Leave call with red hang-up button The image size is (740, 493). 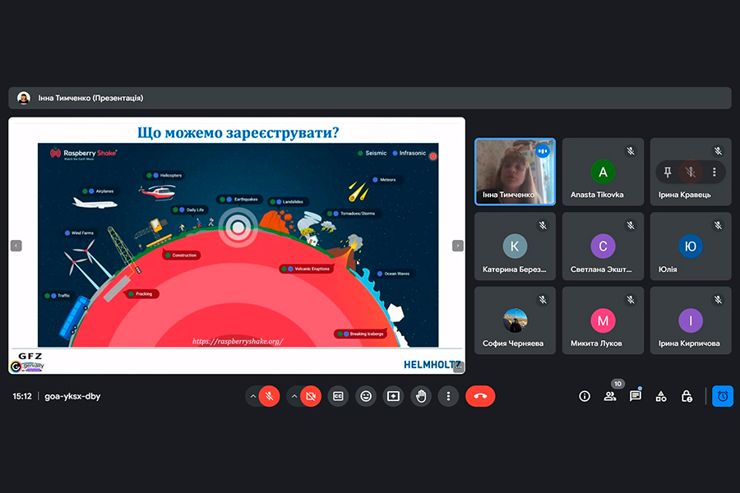pos(480,396)
